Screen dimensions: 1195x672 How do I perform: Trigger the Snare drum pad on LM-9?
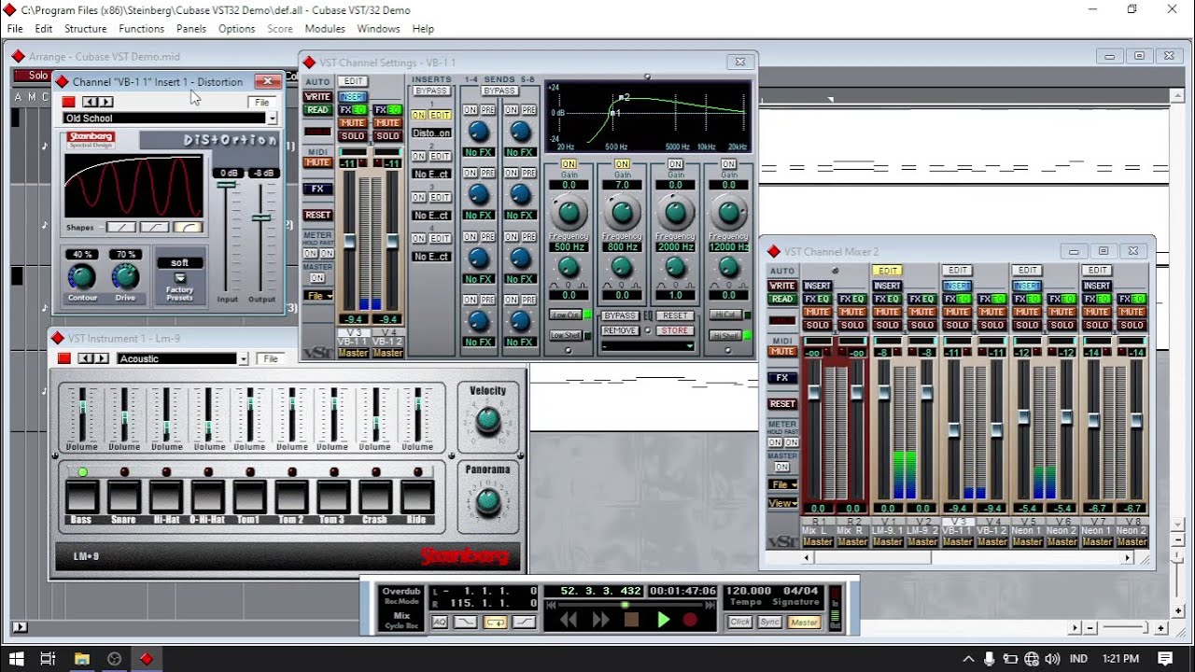pyautogui.click(x=123, y=497)
